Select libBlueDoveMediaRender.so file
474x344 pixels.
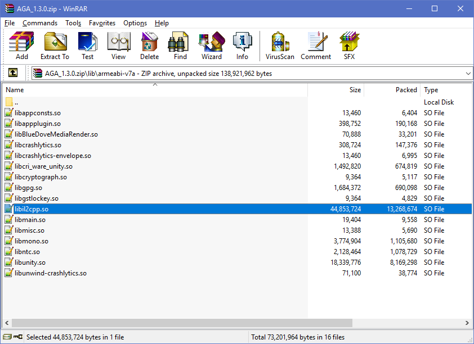point(56,134)
